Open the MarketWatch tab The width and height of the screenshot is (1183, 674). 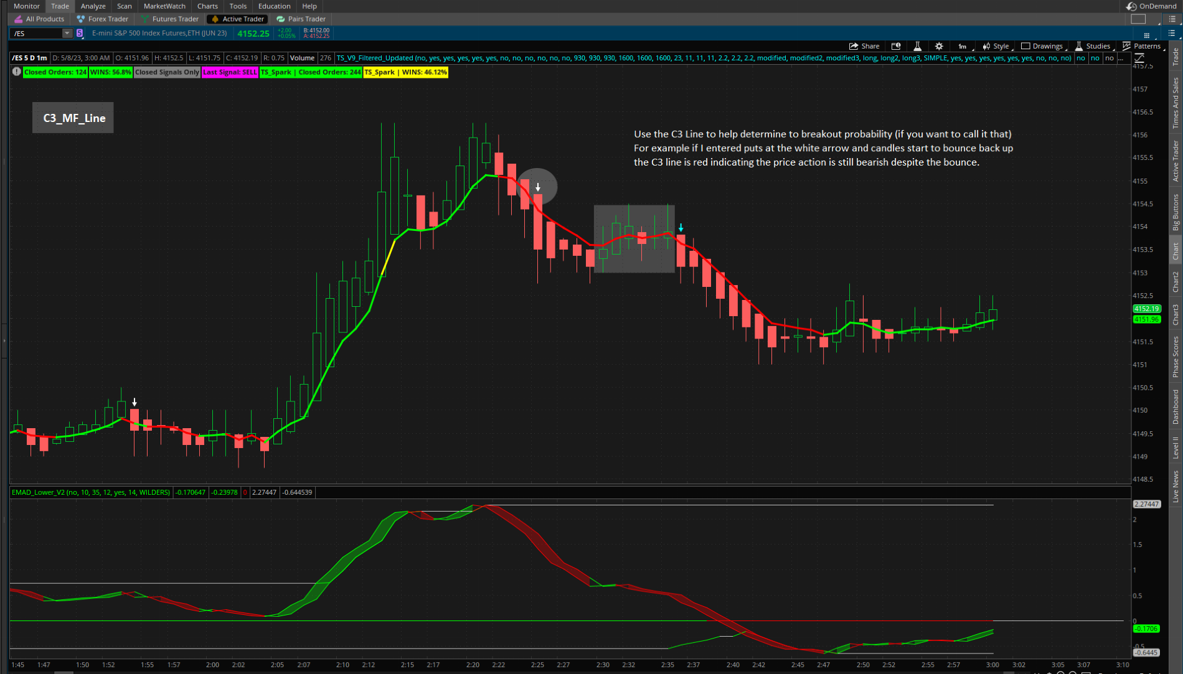coord(164,6)
